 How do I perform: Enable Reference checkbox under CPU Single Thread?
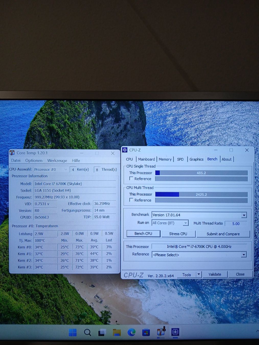(x=131, y=178)
